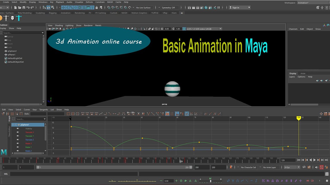Save the scene with the floppy disk icon
Screen dimensions: 330x185
pyautogui.click(x=24, y=8)
